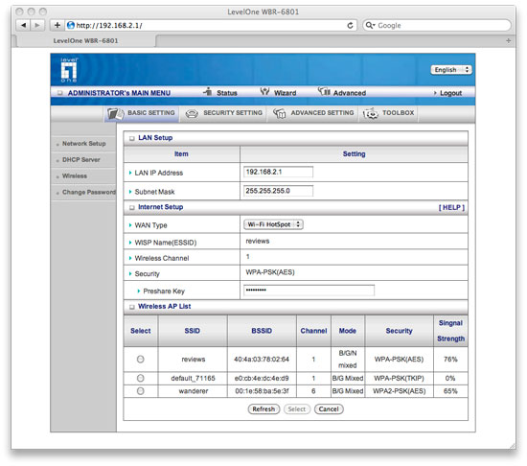527x466 pixels.
Task: Open the English language dropdown
Action: [x=451, y=70]
